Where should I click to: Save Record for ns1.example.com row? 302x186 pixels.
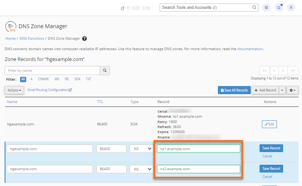271,148
